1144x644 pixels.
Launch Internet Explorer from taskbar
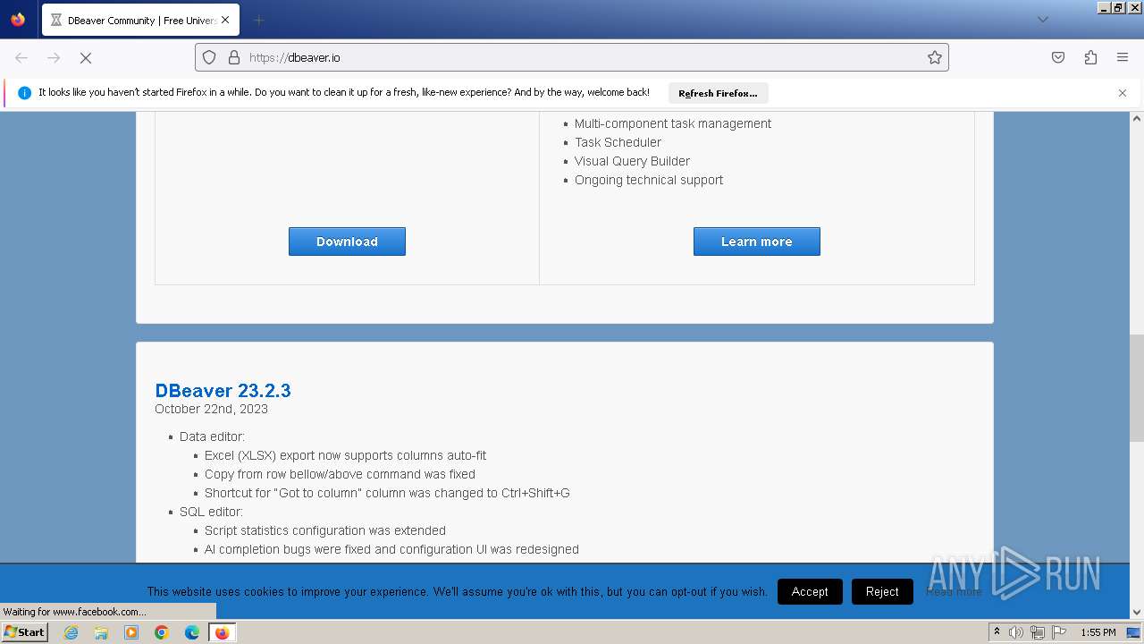click(71, 632)
